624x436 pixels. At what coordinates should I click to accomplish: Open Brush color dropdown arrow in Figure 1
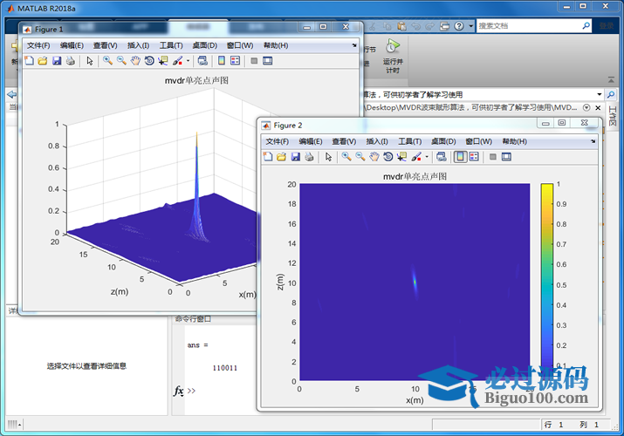tap(188, 61)
